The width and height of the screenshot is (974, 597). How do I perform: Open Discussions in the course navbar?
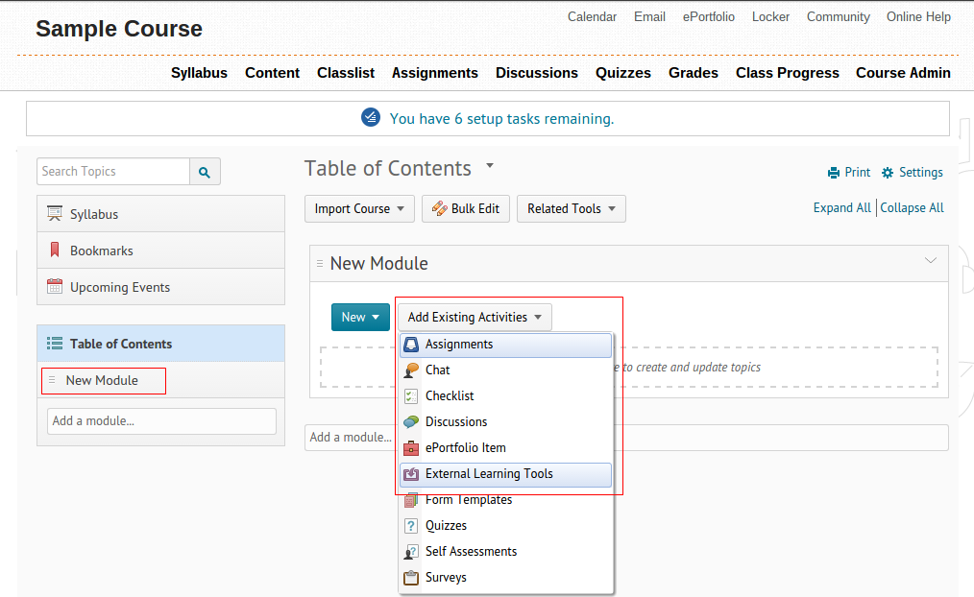pos(537,73)
